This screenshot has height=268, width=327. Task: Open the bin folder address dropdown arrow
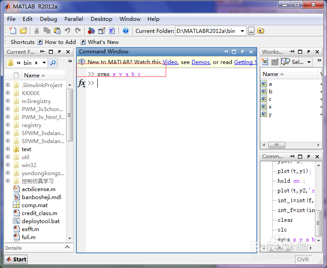[x=44, y=63]
